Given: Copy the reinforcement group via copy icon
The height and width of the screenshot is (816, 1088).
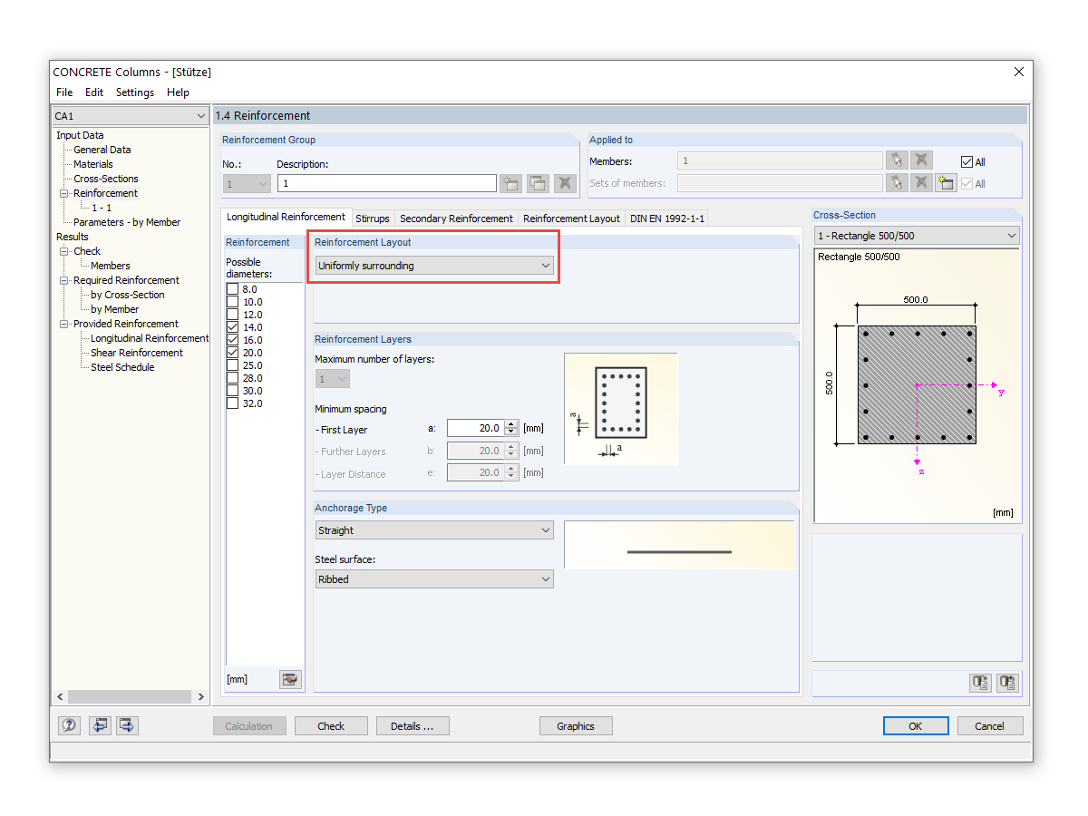Looking at the screenshot, I should tap(538, 182).
